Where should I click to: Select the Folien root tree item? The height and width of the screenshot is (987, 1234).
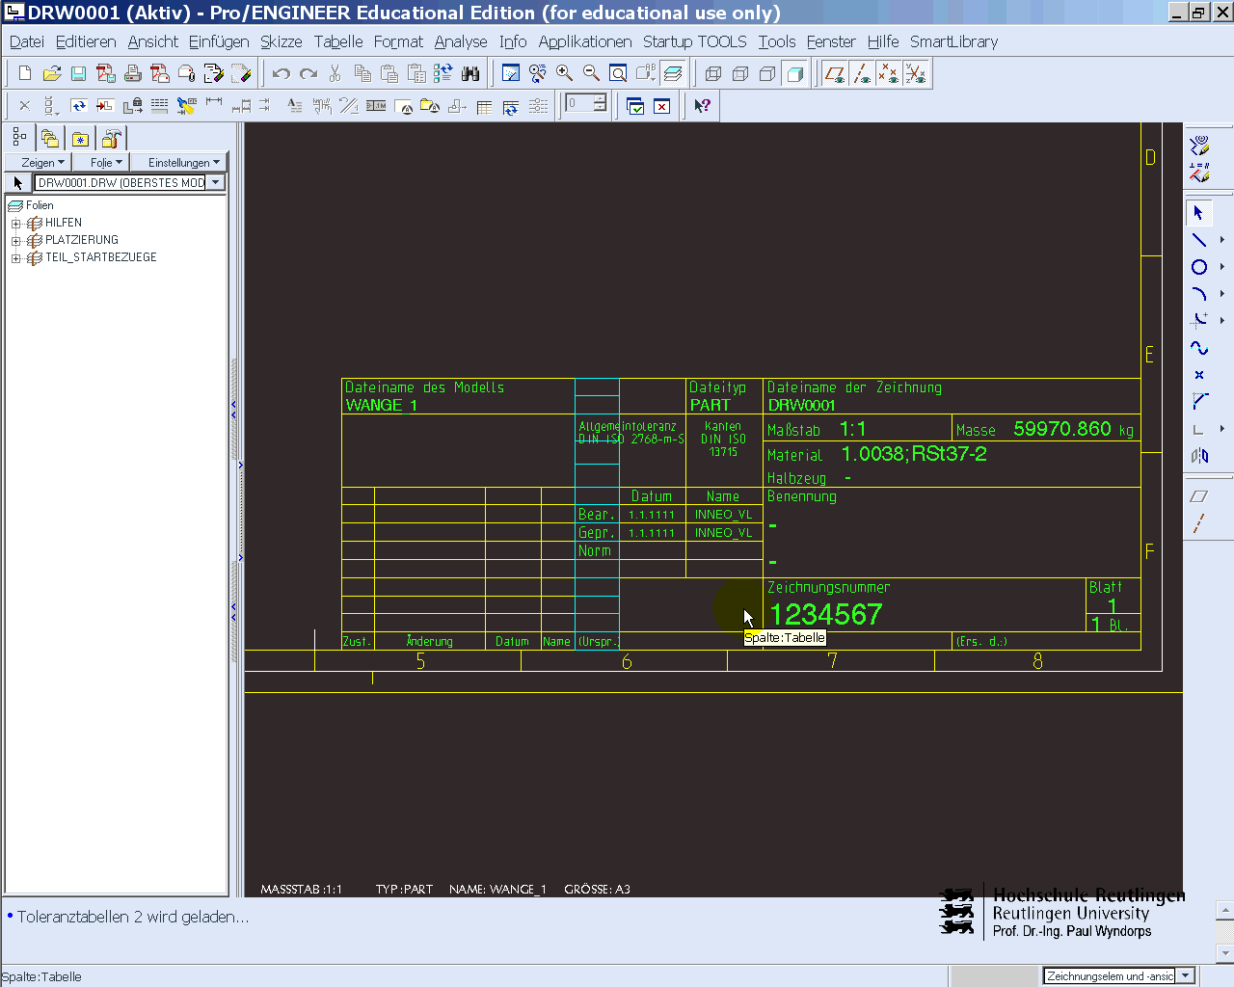tap(40, 205)
